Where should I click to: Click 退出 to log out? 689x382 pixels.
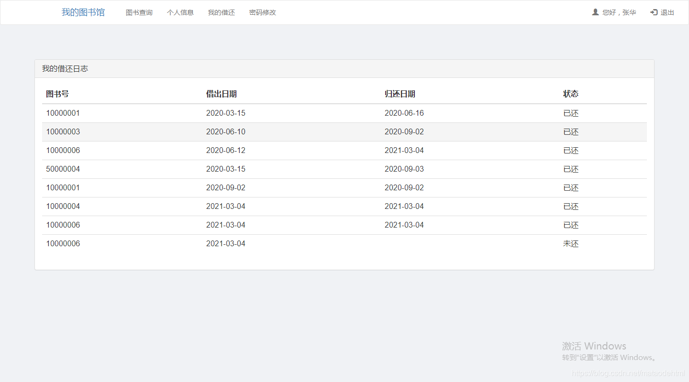[x=667, y=12]
